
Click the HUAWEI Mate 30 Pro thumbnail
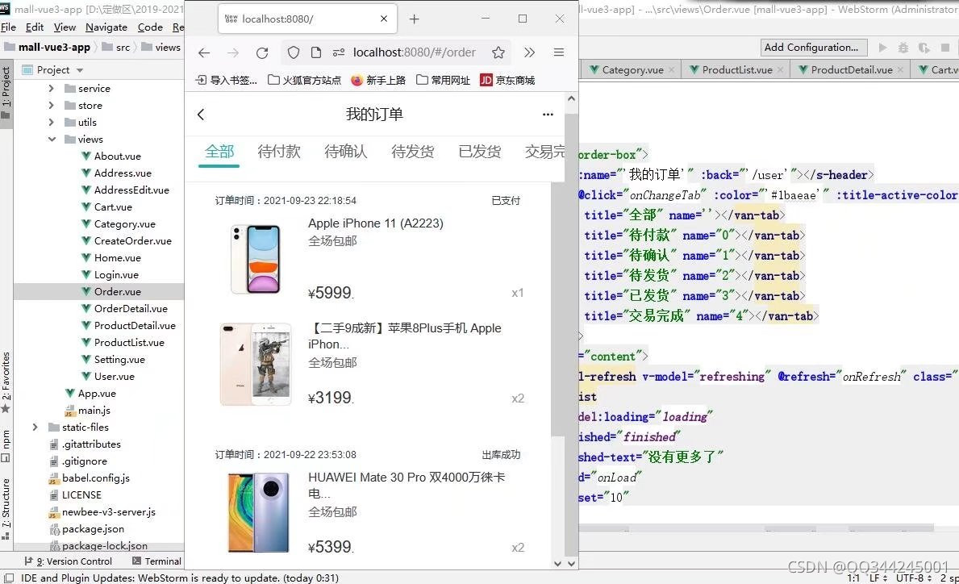tap(259, 512)
